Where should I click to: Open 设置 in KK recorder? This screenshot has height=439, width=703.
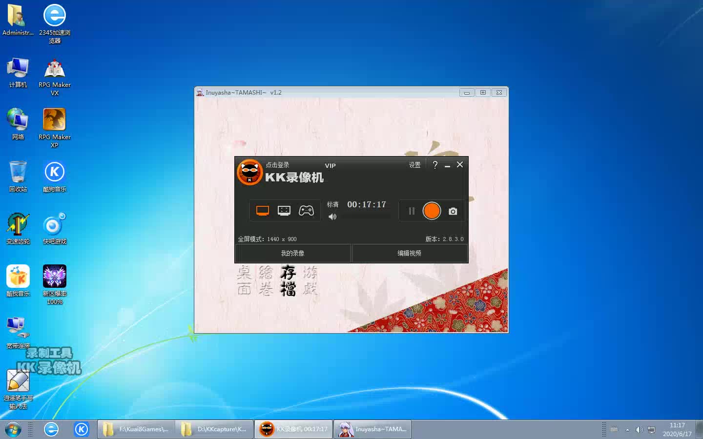tap(414, 165)
